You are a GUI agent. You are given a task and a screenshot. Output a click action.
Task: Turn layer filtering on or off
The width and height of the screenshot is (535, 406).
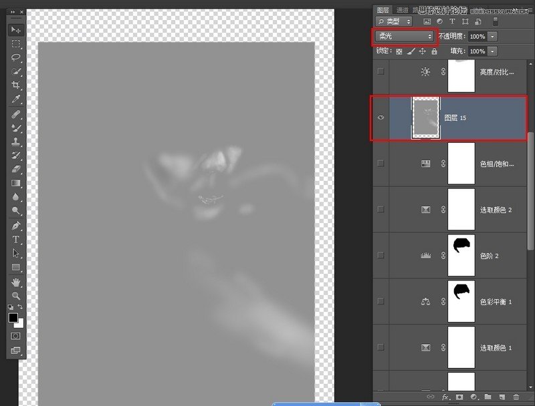(496, 21)
